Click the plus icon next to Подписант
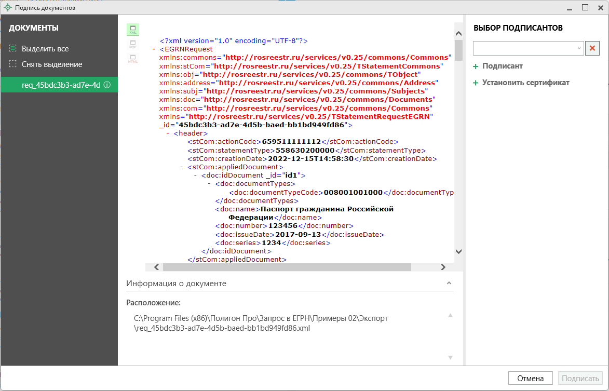 (x=476, y=66)
